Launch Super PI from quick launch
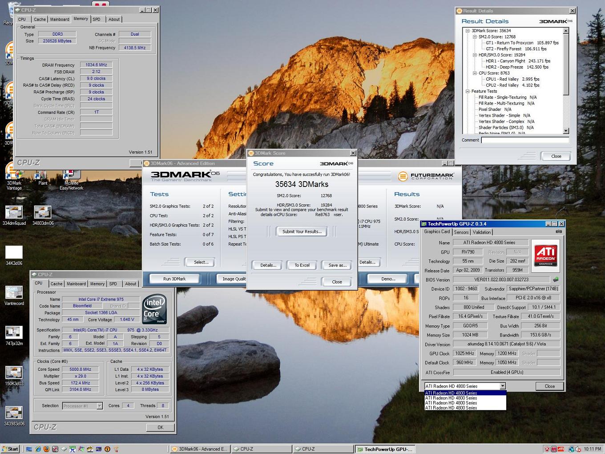 click(73, 449)
